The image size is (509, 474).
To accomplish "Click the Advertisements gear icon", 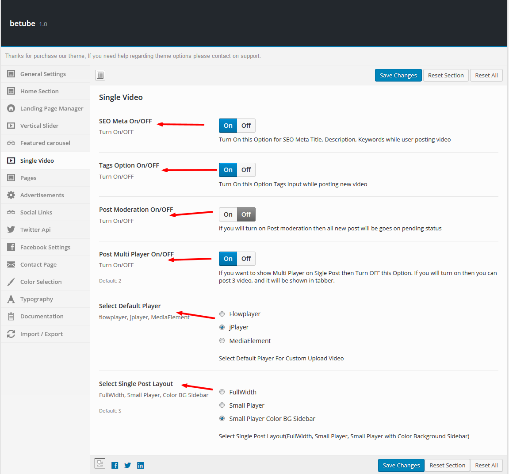I will (x=11, y=195).
